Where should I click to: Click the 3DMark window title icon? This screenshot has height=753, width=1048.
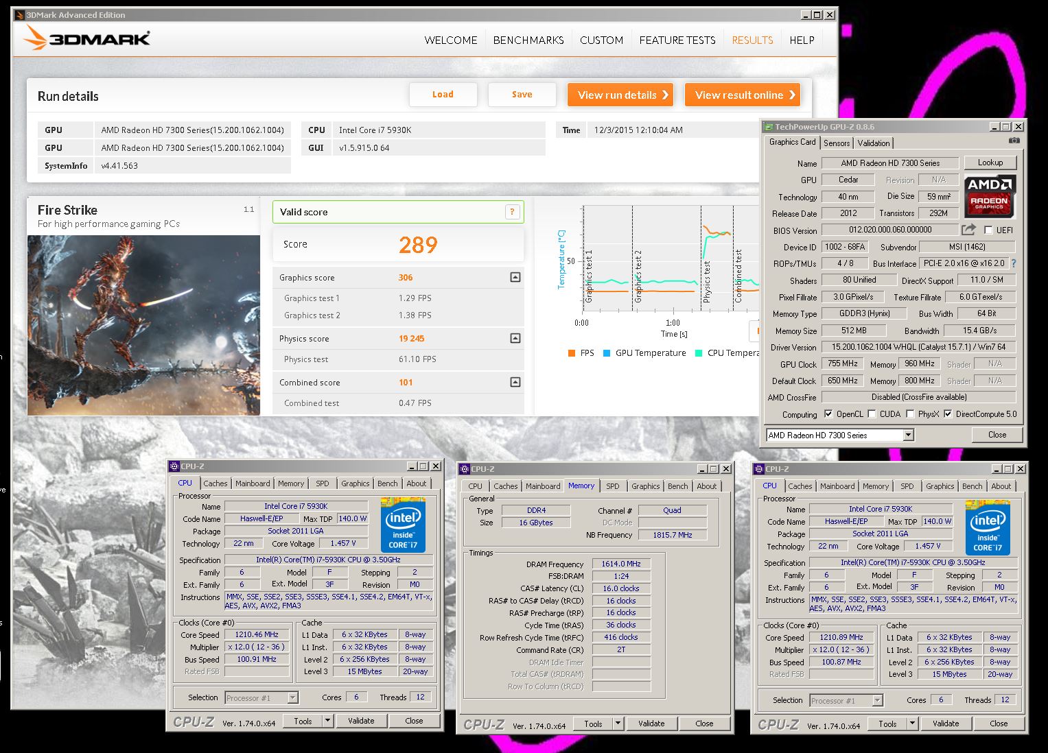[x=19, y=14]
